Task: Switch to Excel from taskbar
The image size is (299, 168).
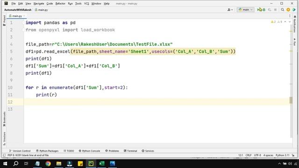Action: point(102,164)
